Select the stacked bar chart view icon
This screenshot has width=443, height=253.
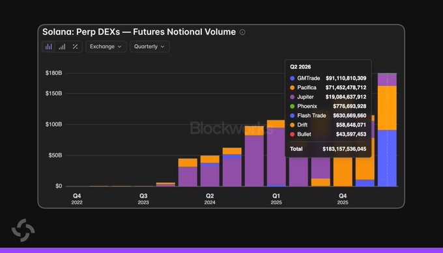[x=49, y=47]
